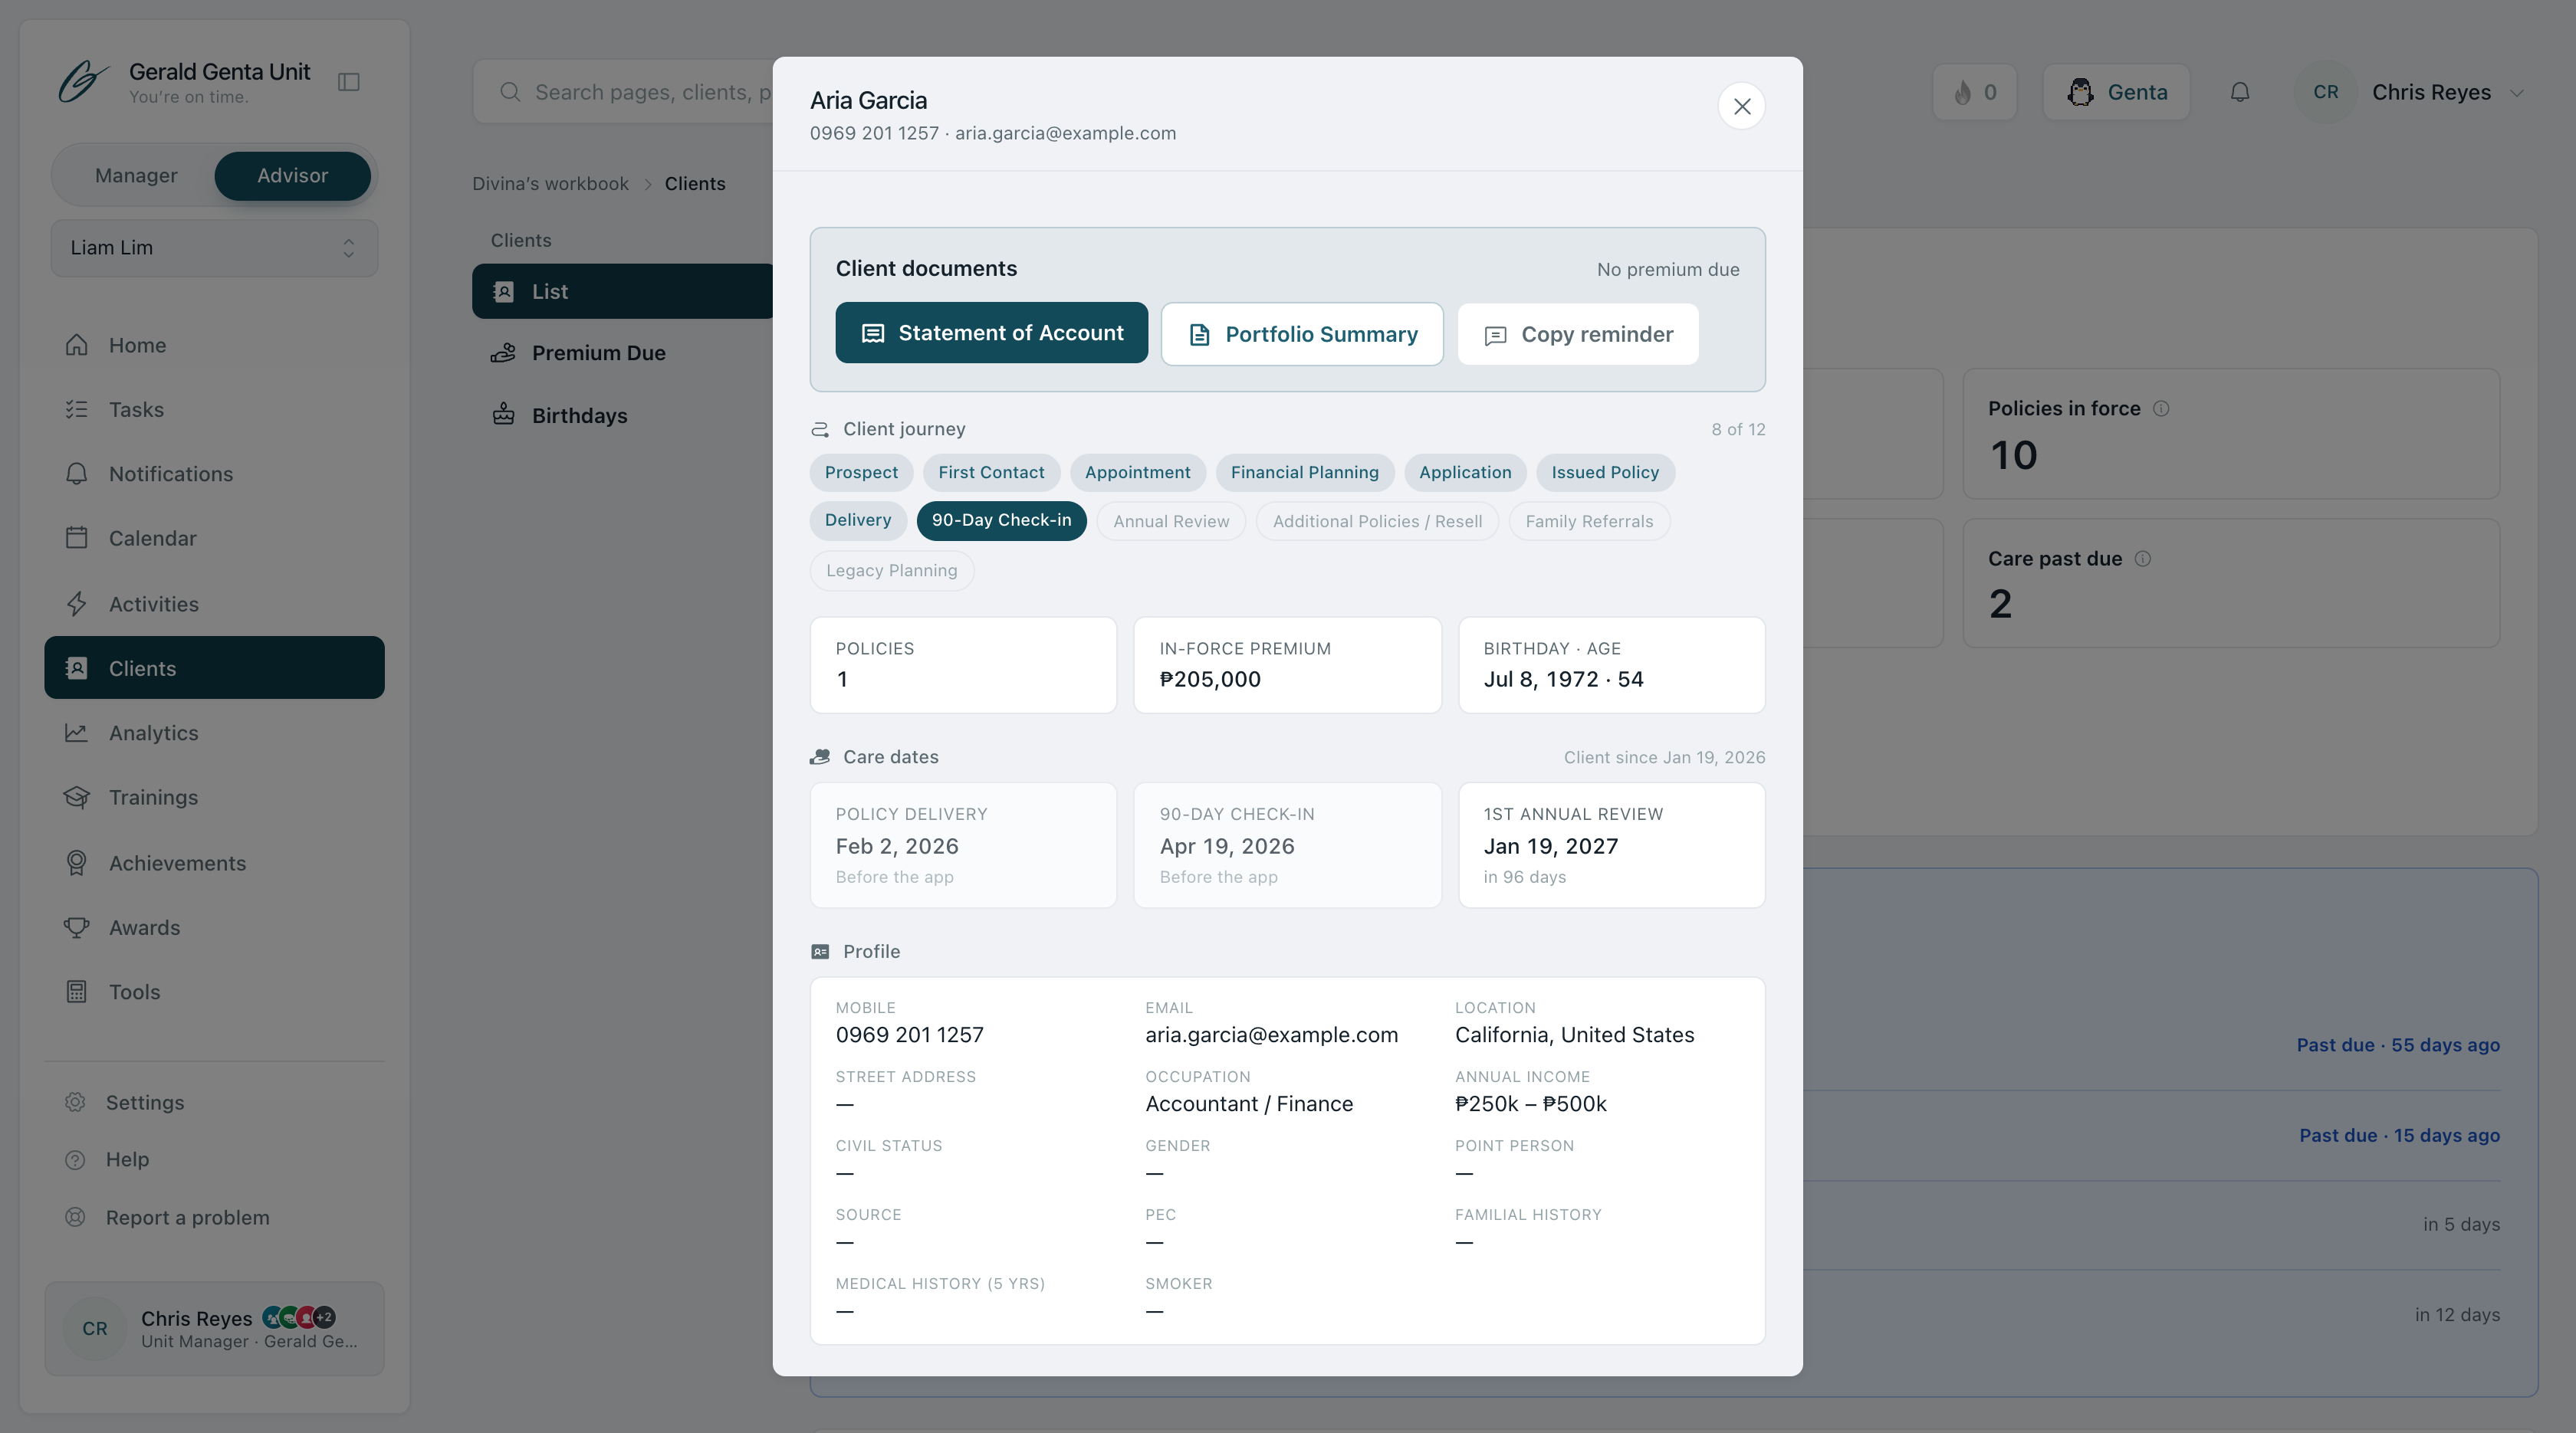2576x1433 pixels.
Task: Click Divina's workbook breadcrumb
Action: 550,184
